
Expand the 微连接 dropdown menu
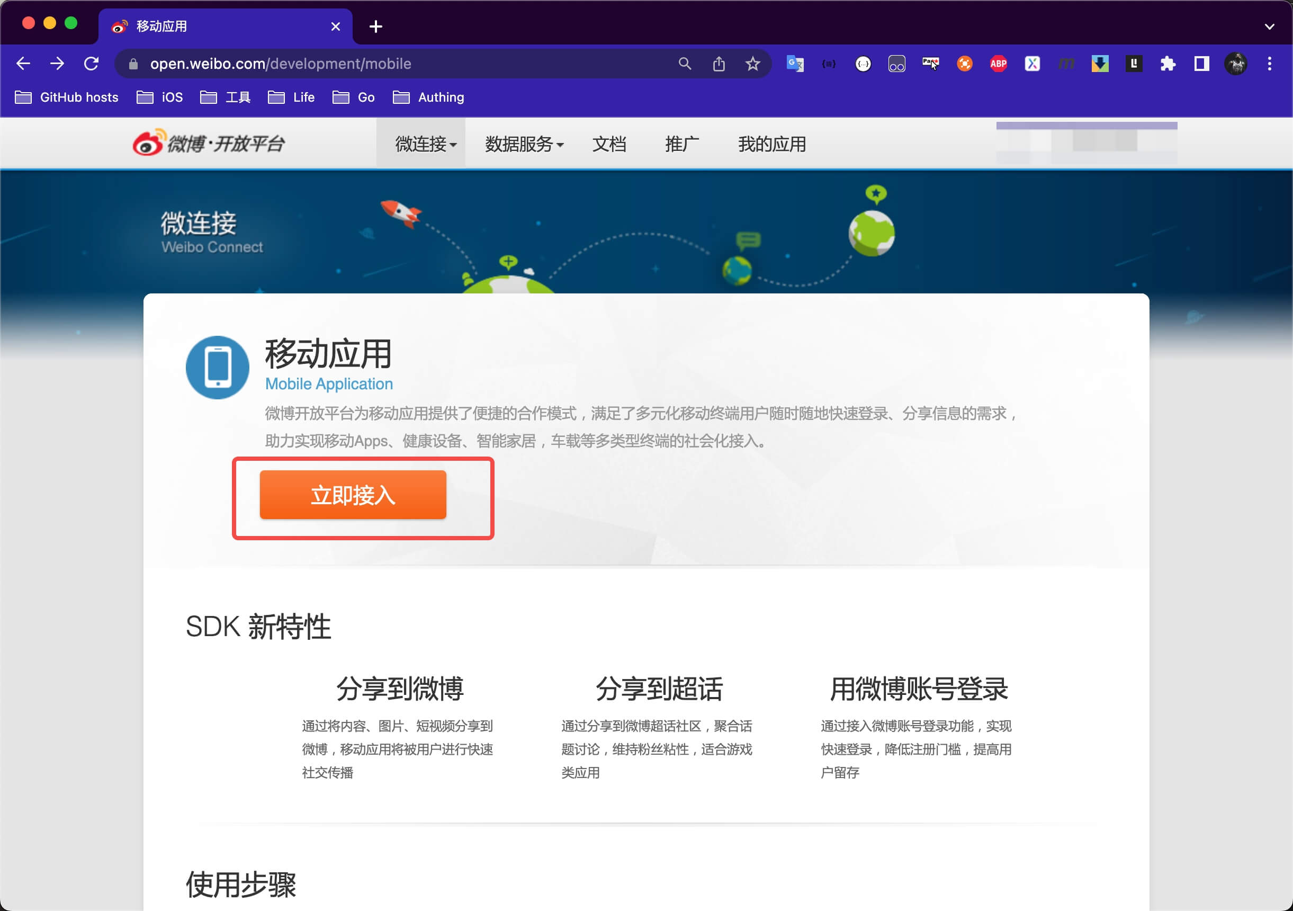coord(425,144)
